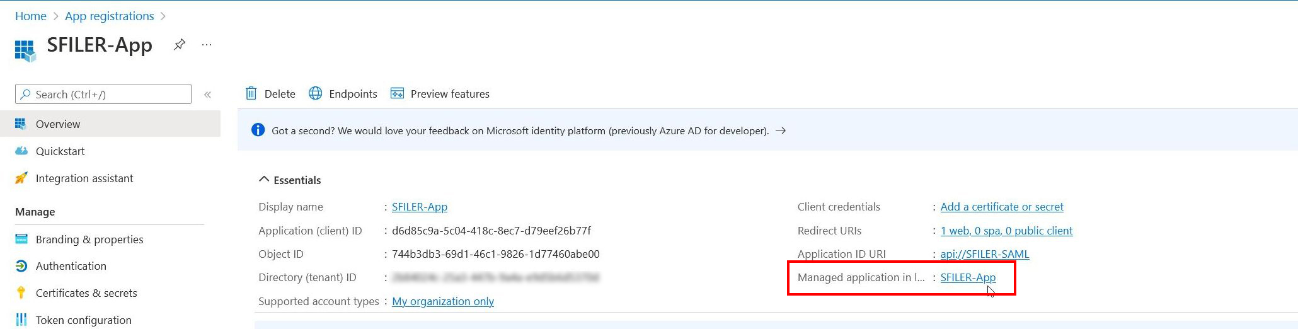Open Branding & properties
Image resolution: width=1298 pixels, height=329 pixels.
coord(89,240)
